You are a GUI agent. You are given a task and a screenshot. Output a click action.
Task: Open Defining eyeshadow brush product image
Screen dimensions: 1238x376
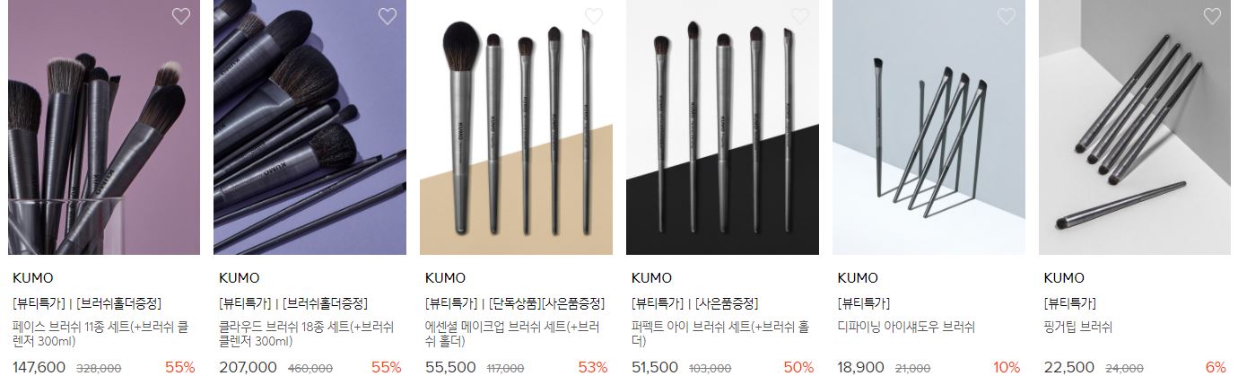[x=928, y=127]
